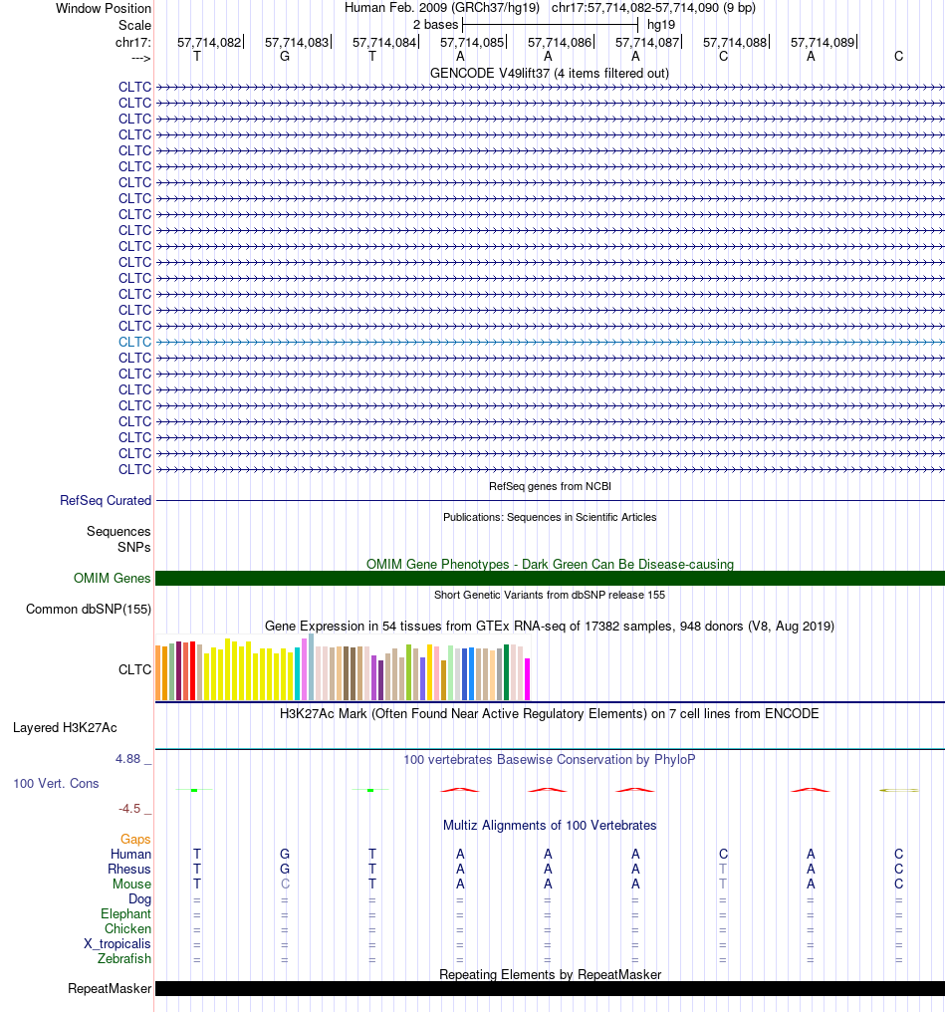
Task: Click the chr17:57,714,082-57,714,090 (9 bp) position text
Action: coord(653,8)
